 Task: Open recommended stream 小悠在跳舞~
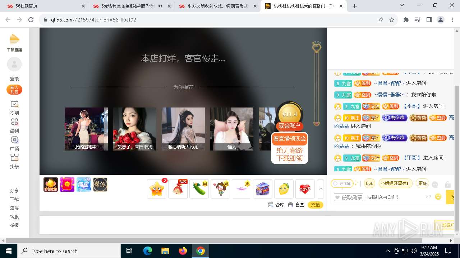(86, 129)
